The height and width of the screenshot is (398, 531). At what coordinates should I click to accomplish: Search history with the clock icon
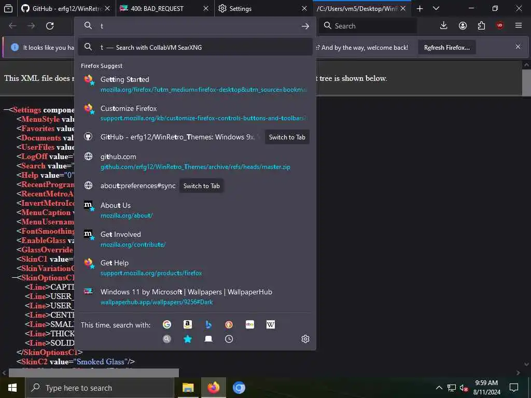[229, 339]
